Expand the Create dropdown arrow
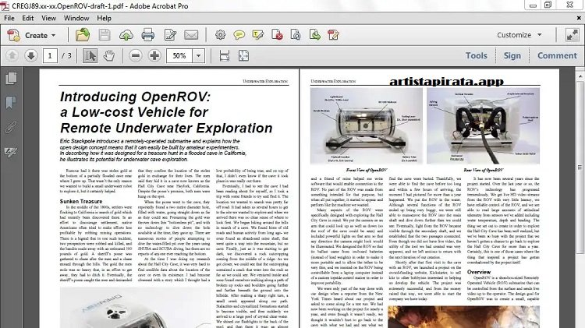The width and height of the screenshot is (585, 328). pyautogui.click(x=53, y=35)
